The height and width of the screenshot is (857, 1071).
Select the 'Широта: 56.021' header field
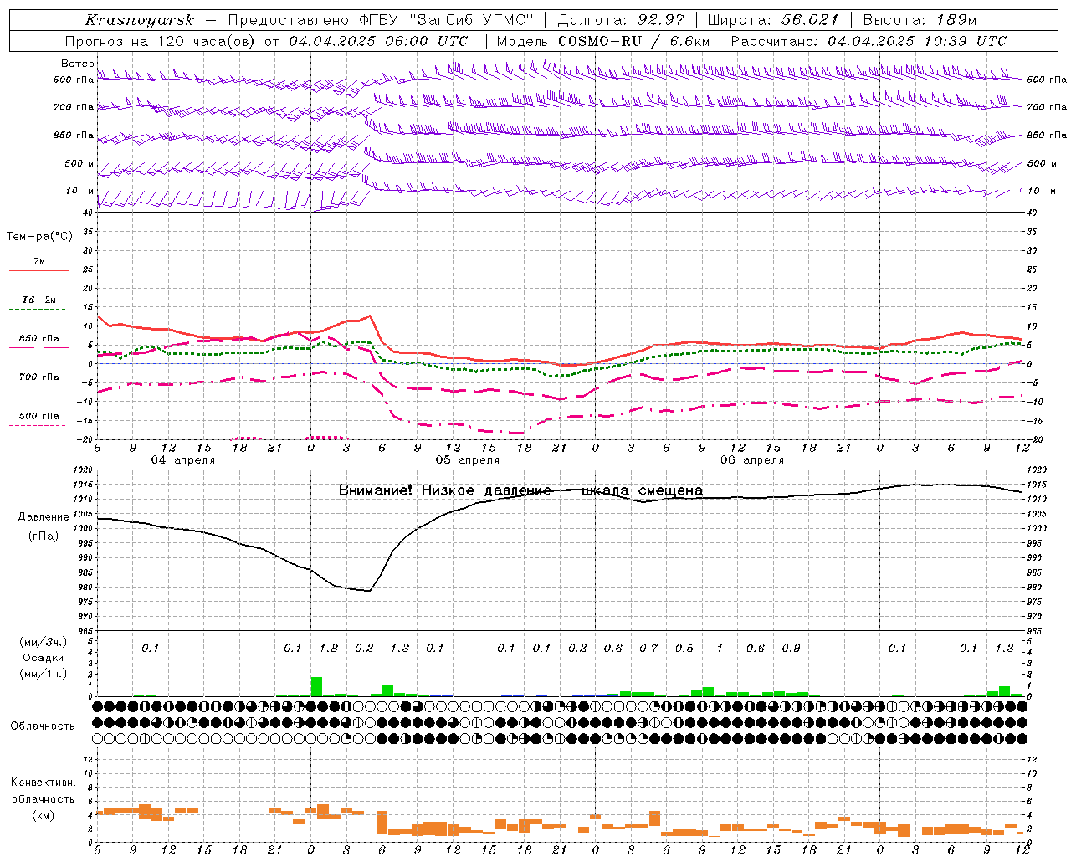coord(772,20)
